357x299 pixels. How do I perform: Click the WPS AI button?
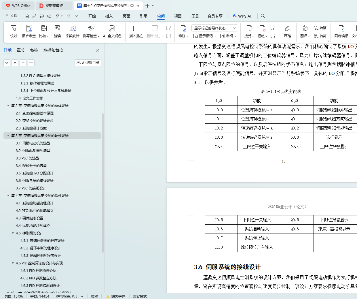tap(242, 16)
